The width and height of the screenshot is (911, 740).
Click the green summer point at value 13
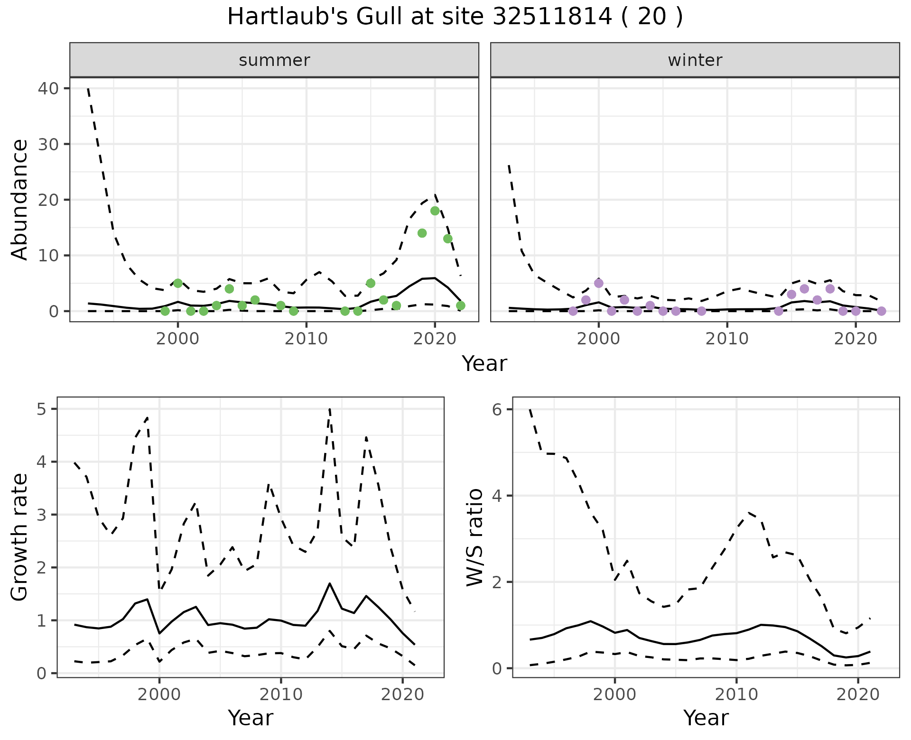(448, 239)
